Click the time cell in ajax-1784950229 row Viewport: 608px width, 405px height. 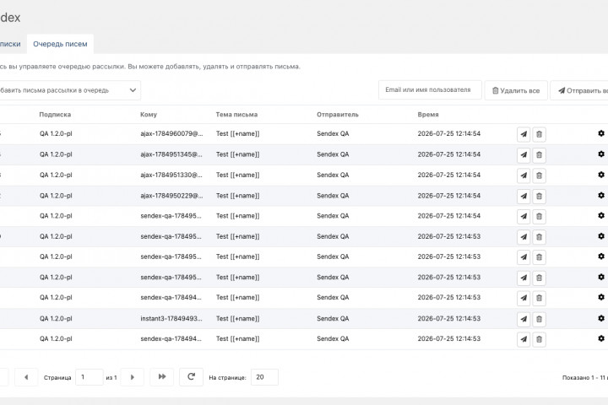coord(449,196)
